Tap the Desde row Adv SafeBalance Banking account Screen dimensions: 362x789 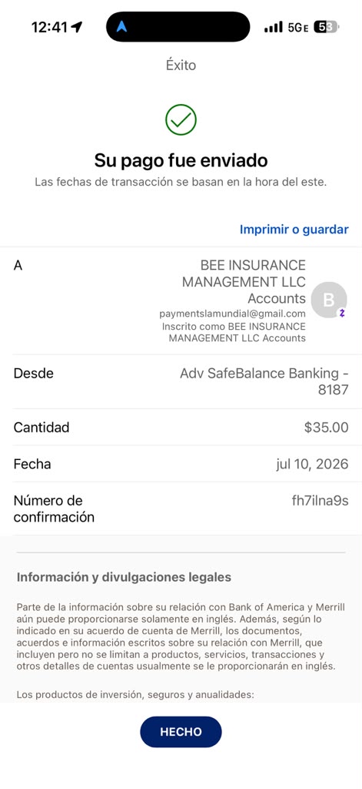181,381
